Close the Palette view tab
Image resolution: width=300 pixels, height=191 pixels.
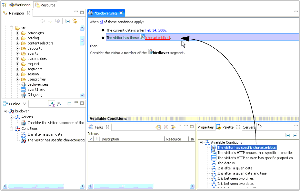point(238,127)
